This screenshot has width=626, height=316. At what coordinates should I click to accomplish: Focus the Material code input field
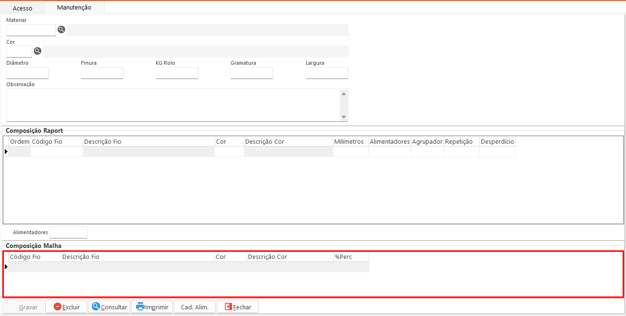(x=31, y=30)
